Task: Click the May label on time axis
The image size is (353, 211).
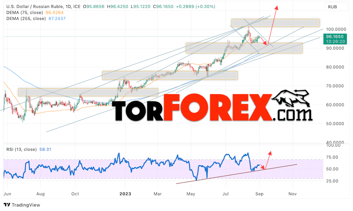Action: [191, 194]
